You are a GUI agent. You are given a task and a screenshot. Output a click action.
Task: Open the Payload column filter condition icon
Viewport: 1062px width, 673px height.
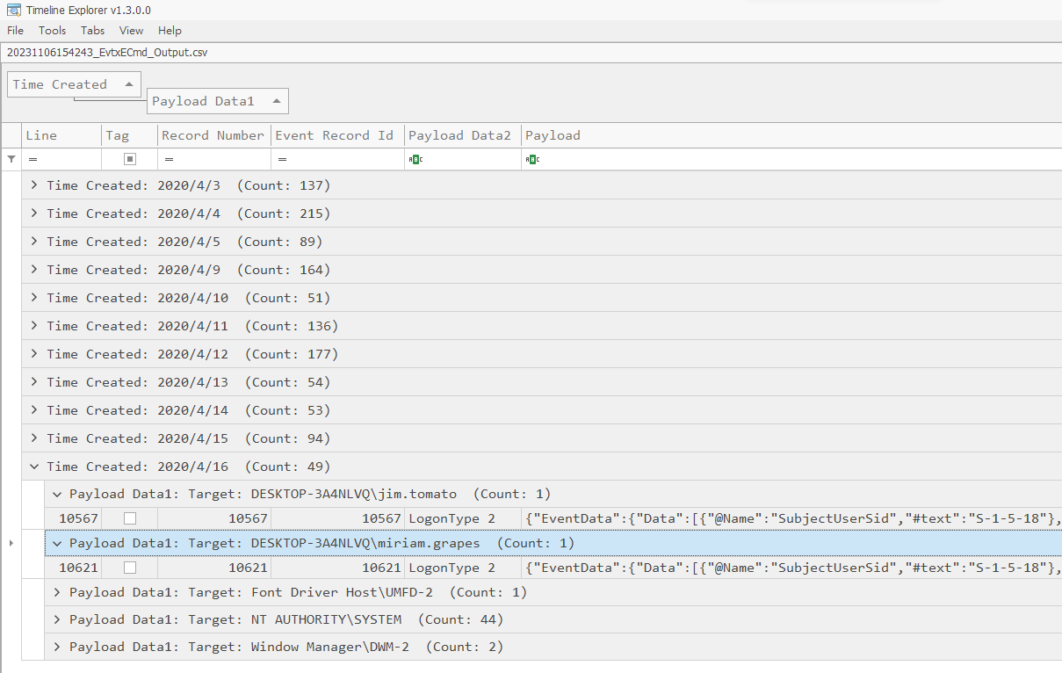[532, 159]
